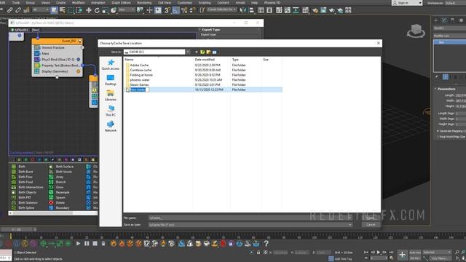466x262 pixels.
Task: Play the simulation in Phoenix toolbar
Action: pyautogui.click(x=78, y=244)
